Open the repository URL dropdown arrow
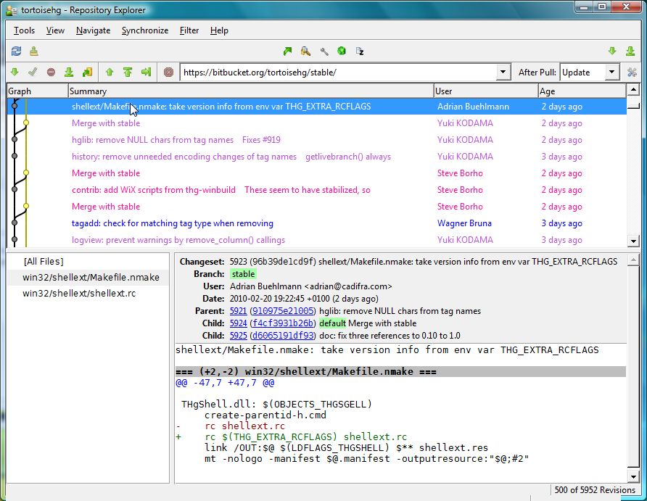 [x=503, y=72]
